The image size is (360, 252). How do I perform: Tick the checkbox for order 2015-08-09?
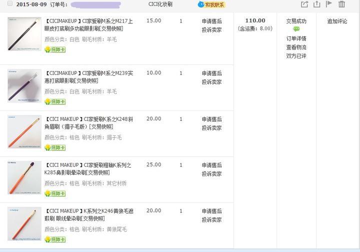tap(10, 3)
